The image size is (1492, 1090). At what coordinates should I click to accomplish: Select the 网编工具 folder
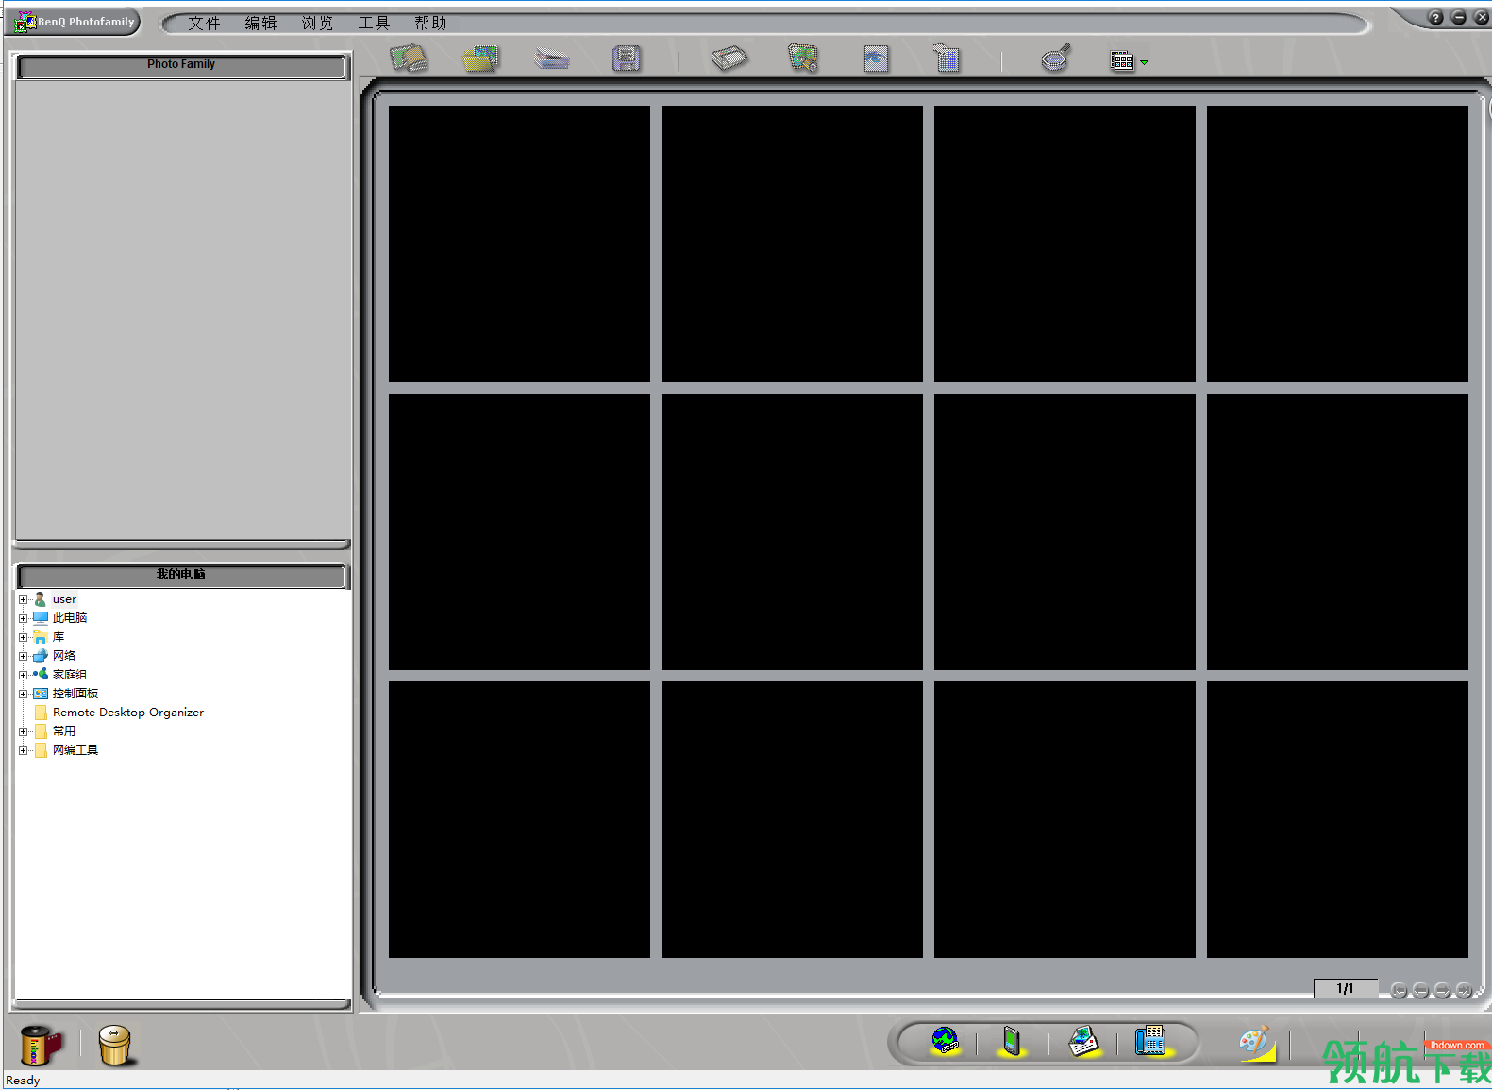coord(75,750)
